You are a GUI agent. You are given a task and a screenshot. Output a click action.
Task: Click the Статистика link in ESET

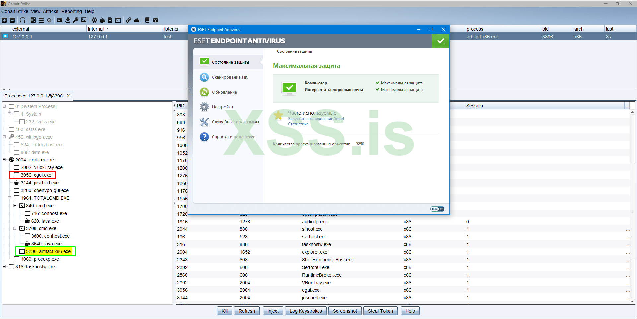[298, 124]
